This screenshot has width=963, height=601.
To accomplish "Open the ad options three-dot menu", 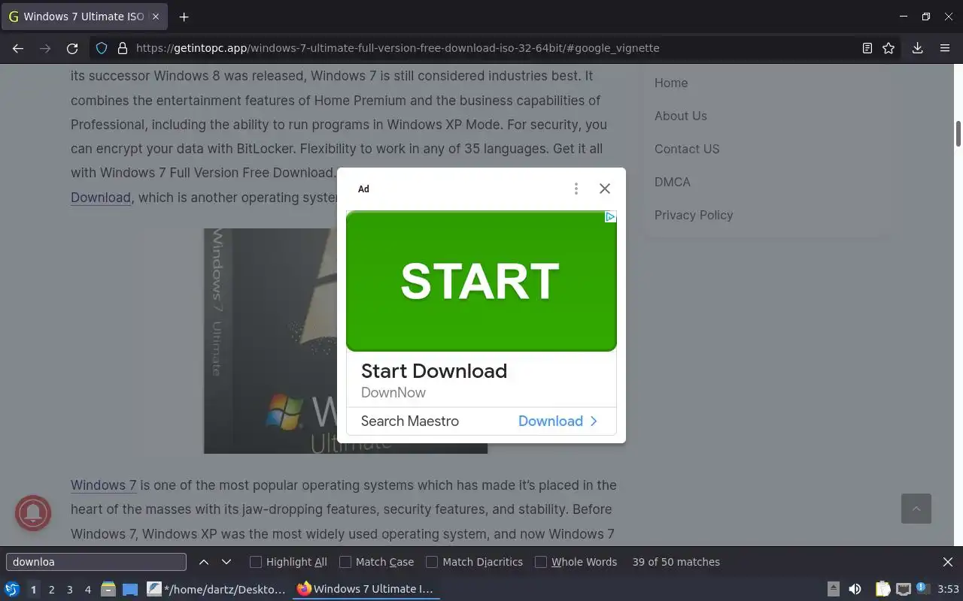I will click(576, 189).
